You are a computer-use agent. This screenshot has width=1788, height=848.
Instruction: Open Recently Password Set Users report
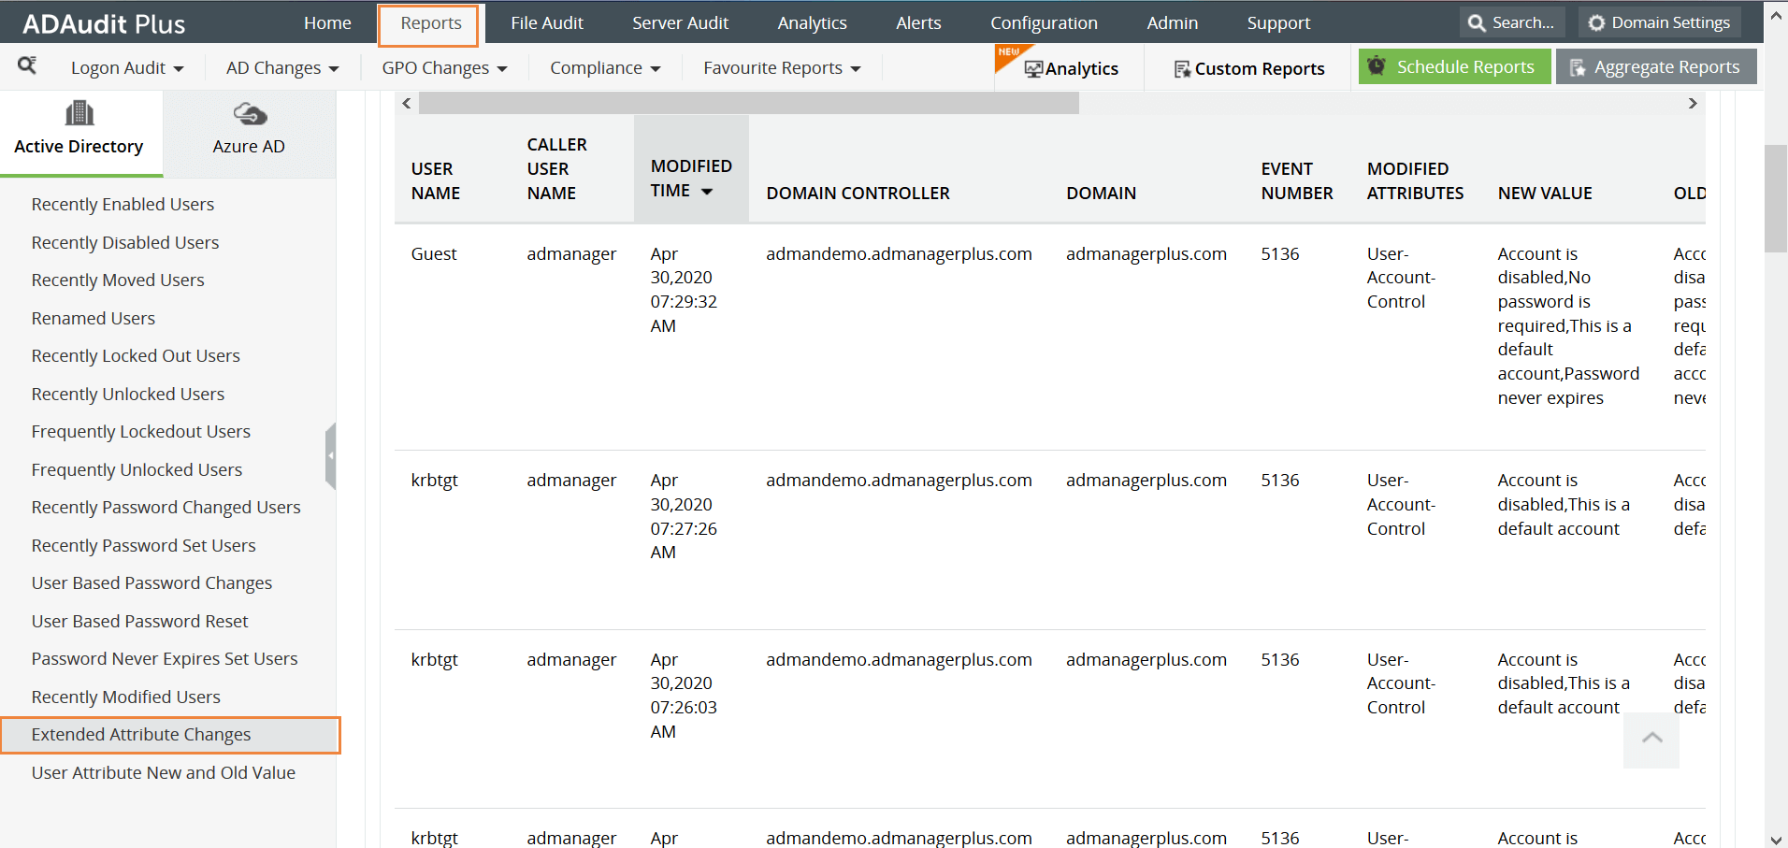click(x=144, y=545)
